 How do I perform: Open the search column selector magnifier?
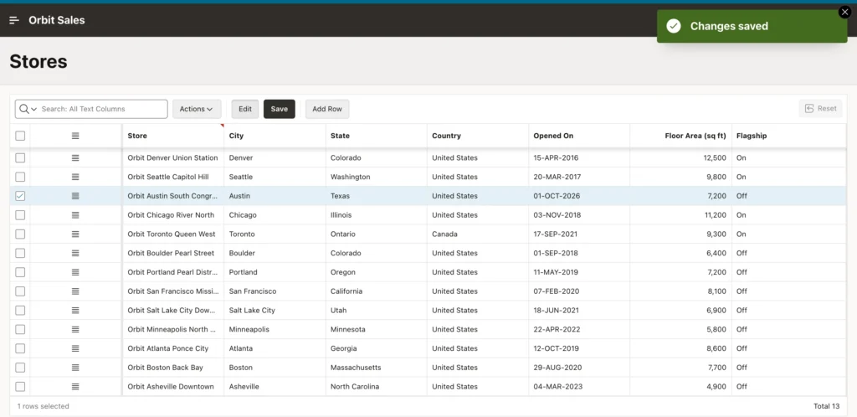(28, 109)
